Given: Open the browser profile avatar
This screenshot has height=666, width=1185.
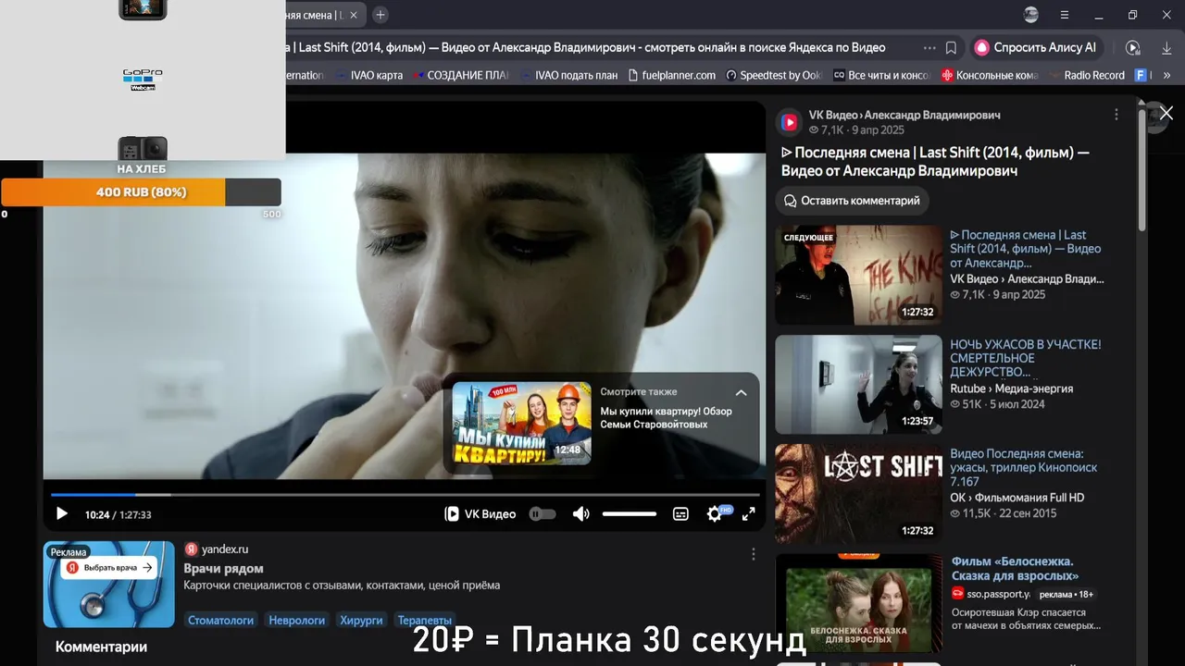Looking at the screenshot, I should [1031, 15].
